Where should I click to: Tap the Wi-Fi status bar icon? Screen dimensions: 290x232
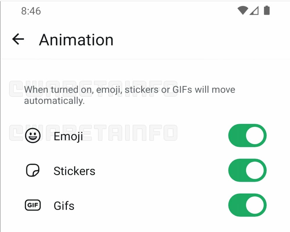[x=242, y=11]
